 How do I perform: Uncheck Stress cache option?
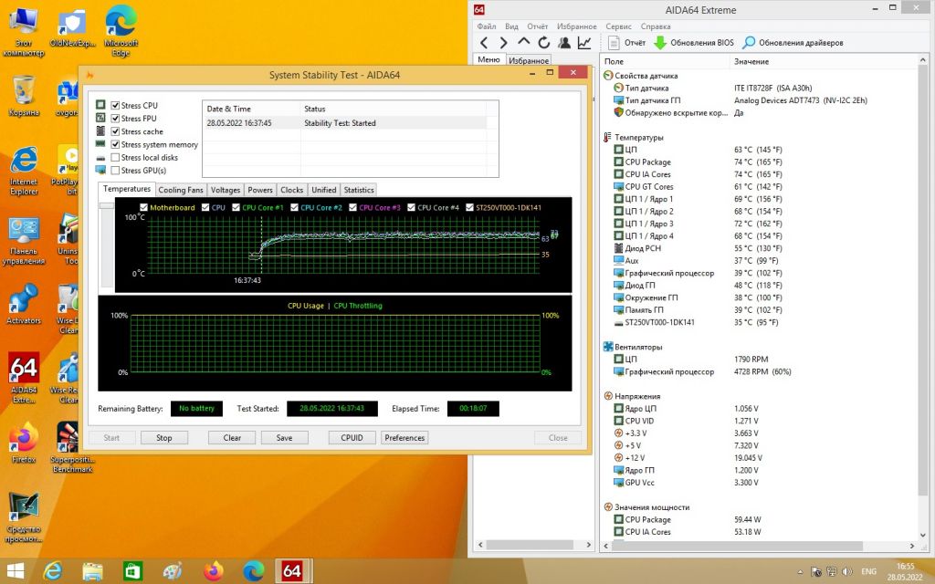[116, 131]
